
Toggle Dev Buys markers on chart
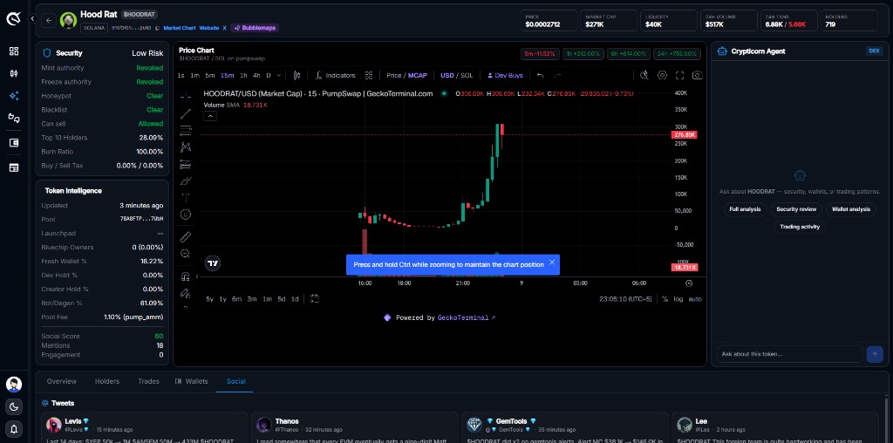[x=505, y=75]
